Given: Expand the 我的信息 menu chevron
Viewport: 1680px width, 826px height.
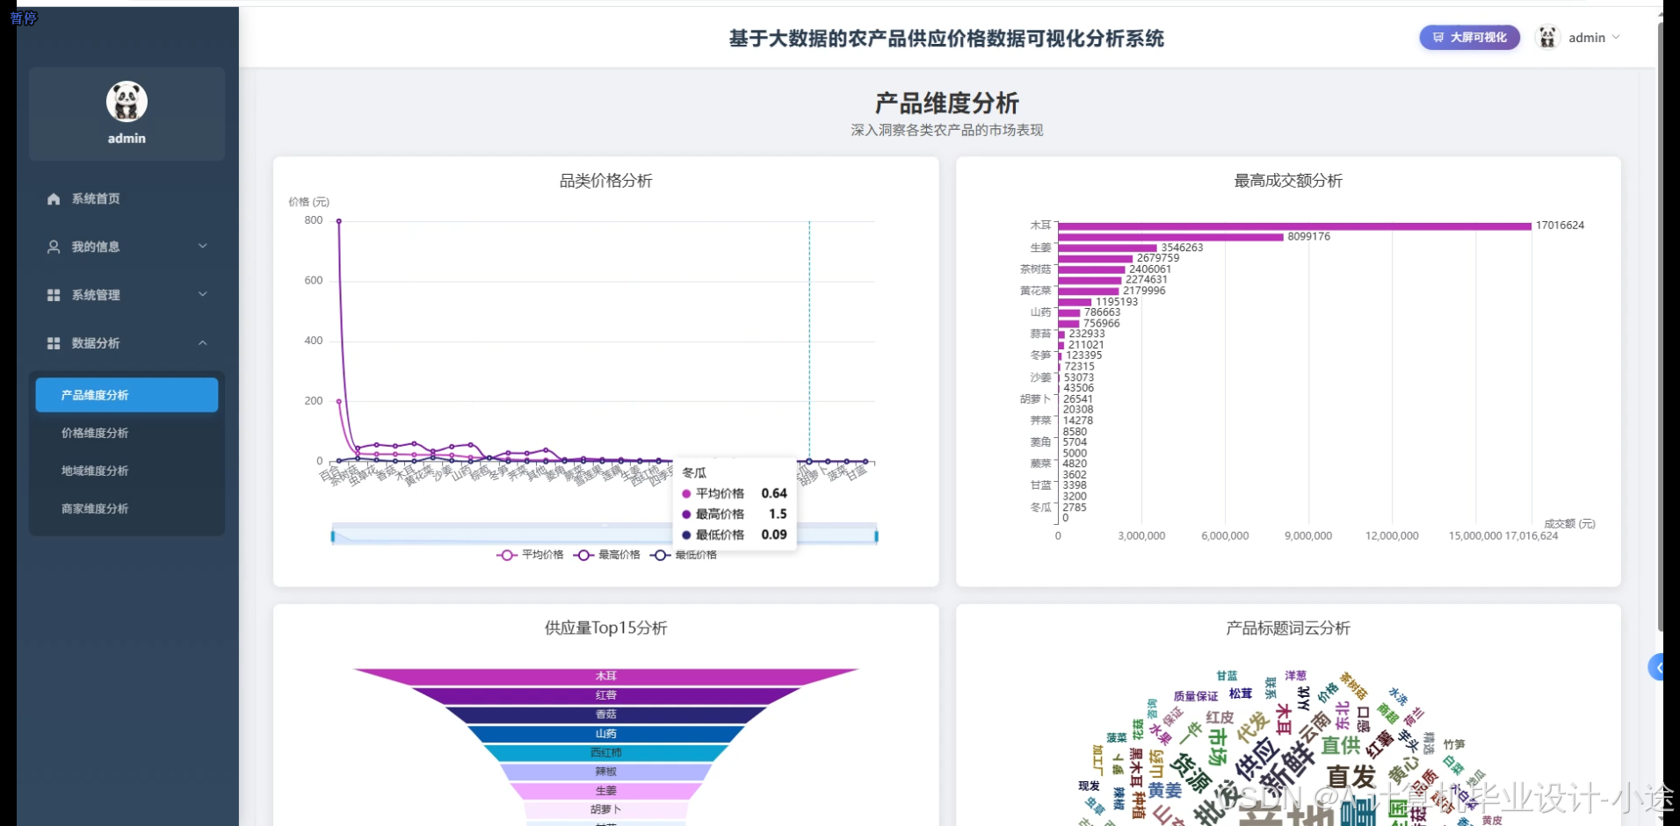Looking at the screenshot, I should tap(203, 247).
